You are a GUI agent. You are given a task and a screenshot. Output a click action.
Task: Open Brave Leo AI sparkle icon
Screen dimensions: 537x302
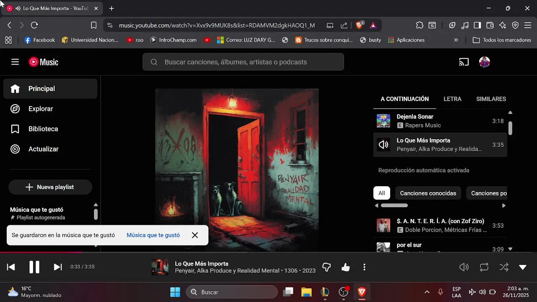coord(503,25)
